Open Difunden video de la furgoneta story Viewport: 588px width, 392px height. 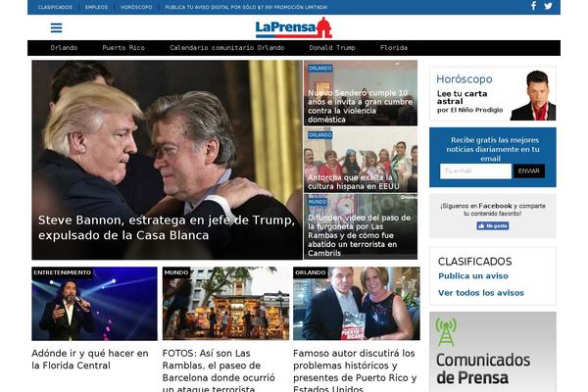[x=360, y=235]
